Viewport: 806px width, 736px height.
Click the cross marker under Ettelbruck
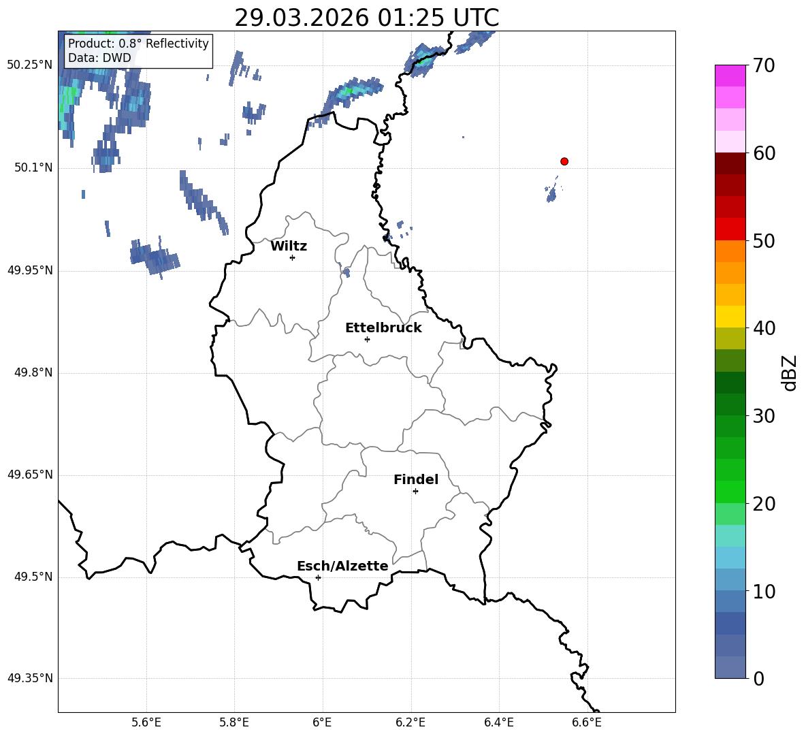click(367, 339)
